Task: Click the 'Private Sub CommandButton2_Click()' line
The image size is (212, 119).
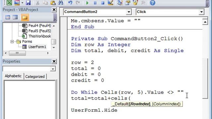Action: [127, 39]
